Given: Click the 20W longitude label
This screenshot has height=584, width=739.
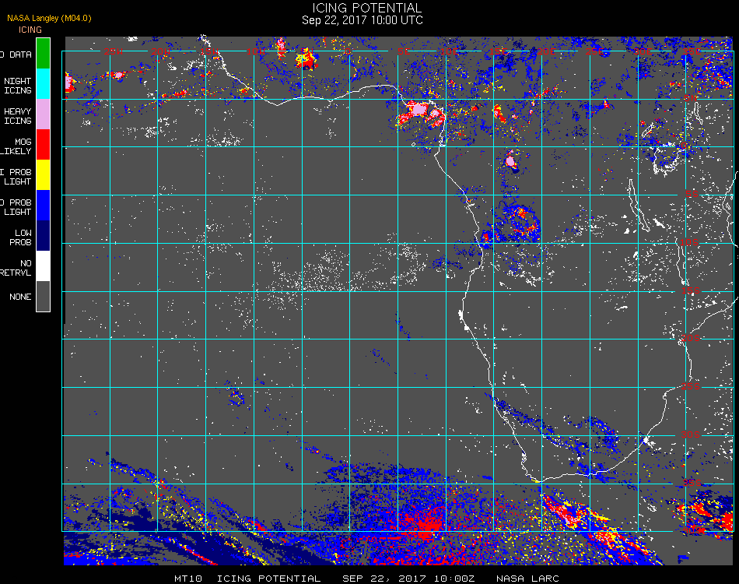Looking at the screenshot, I should click(x=161, y=51).
